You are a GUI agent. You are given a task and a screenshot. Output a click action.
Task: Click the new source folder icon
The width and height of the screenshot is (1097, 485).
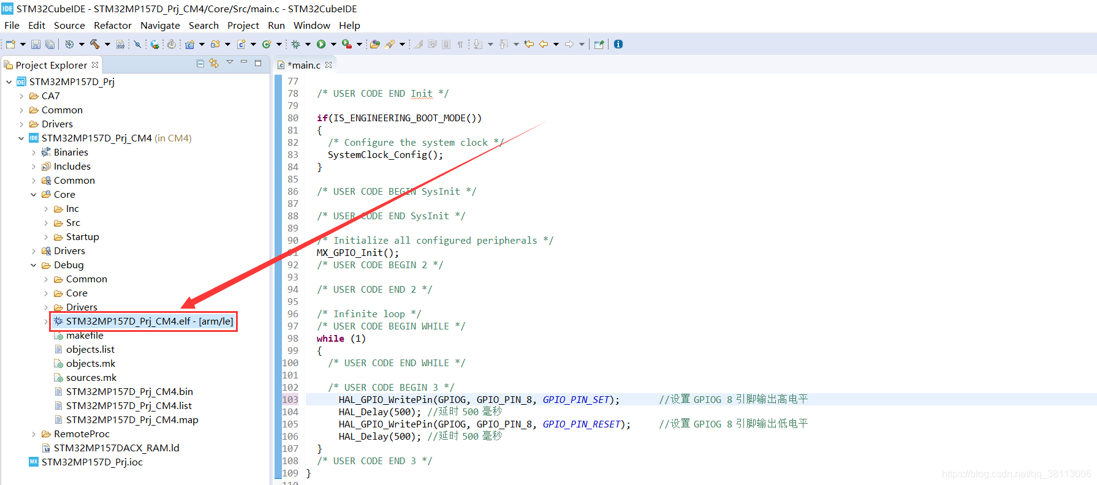coord(215,44)
